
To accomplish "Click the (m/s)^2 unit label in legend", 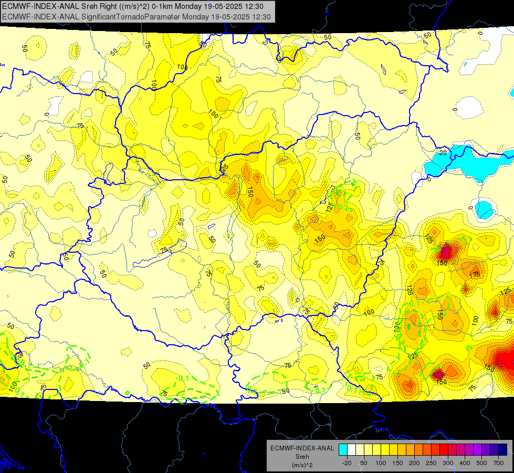I will 302,465.
